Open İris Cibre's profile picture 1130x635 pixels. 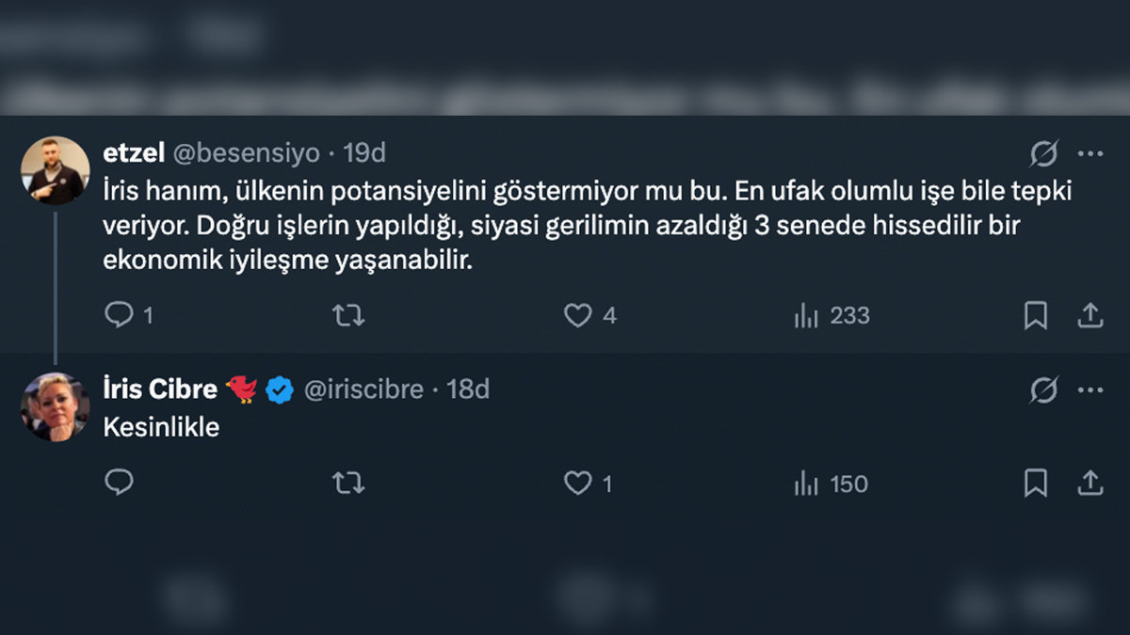tap(55, 406)
